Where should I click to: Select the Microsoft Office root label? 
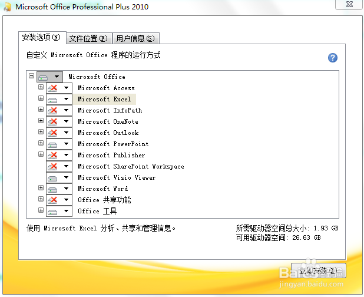click(97, 77)
